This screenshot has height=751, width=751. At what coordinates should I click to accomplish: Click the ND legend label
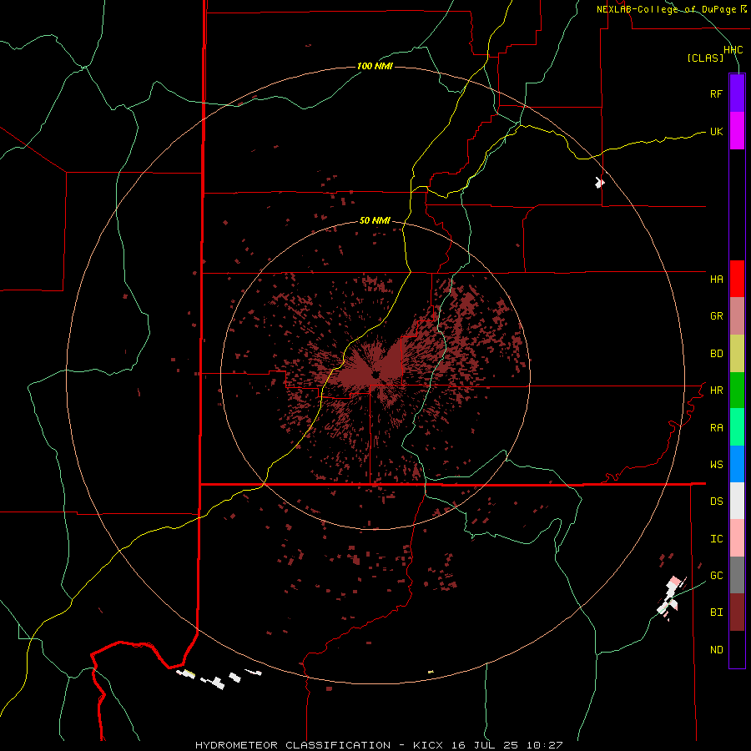point(716,649)
